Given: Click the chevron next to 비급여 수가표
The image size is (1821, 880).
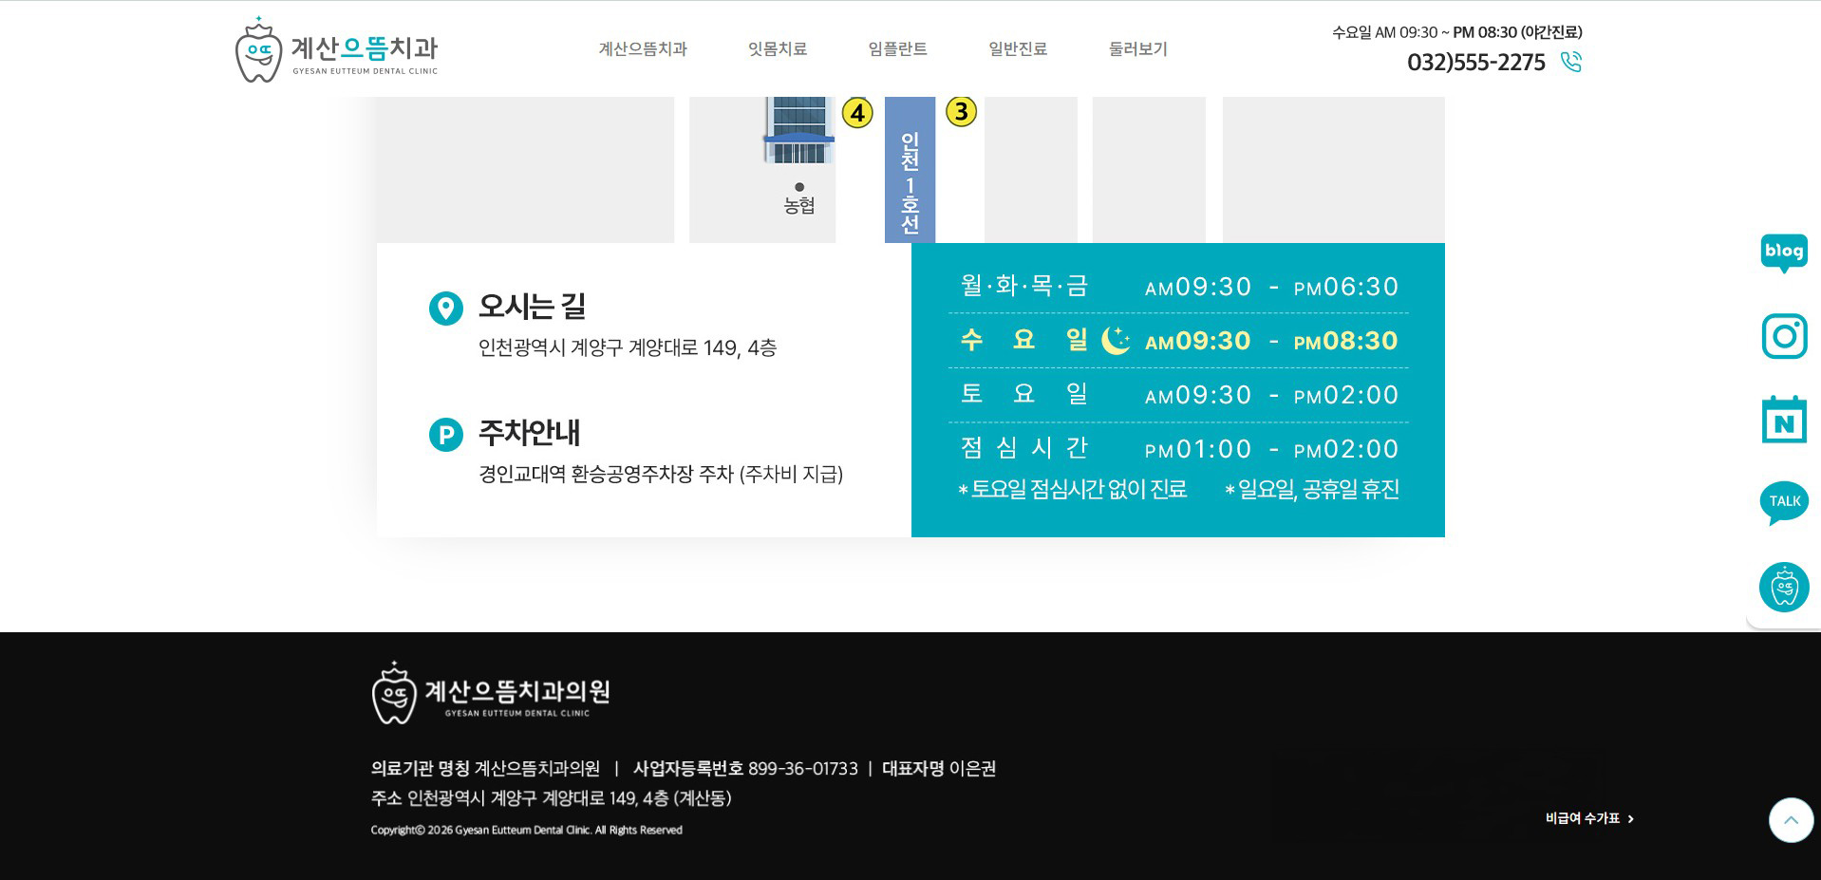Looking at the screenshot, I should [x=1632, y=818].
